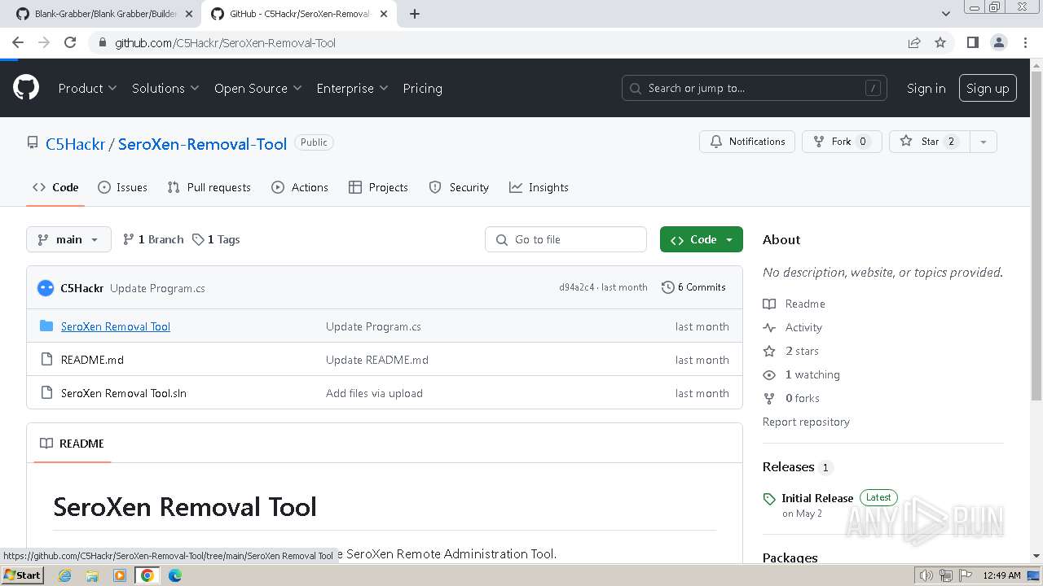Open the Issues tab
This screenshot has height=586, width=1043.
[123, 187]
